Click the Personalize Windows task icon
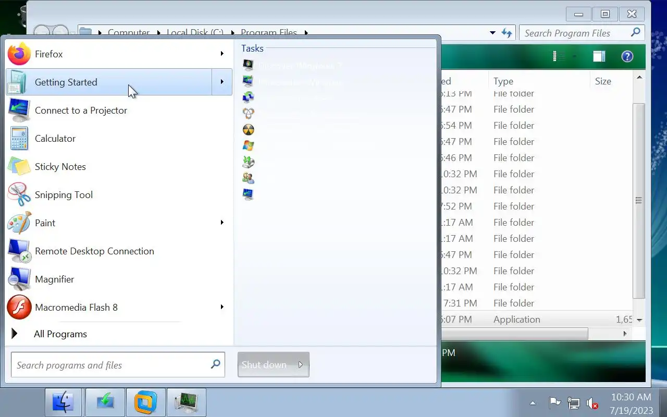Viewport: 667px width, 417px height. (x=249, y=81)
